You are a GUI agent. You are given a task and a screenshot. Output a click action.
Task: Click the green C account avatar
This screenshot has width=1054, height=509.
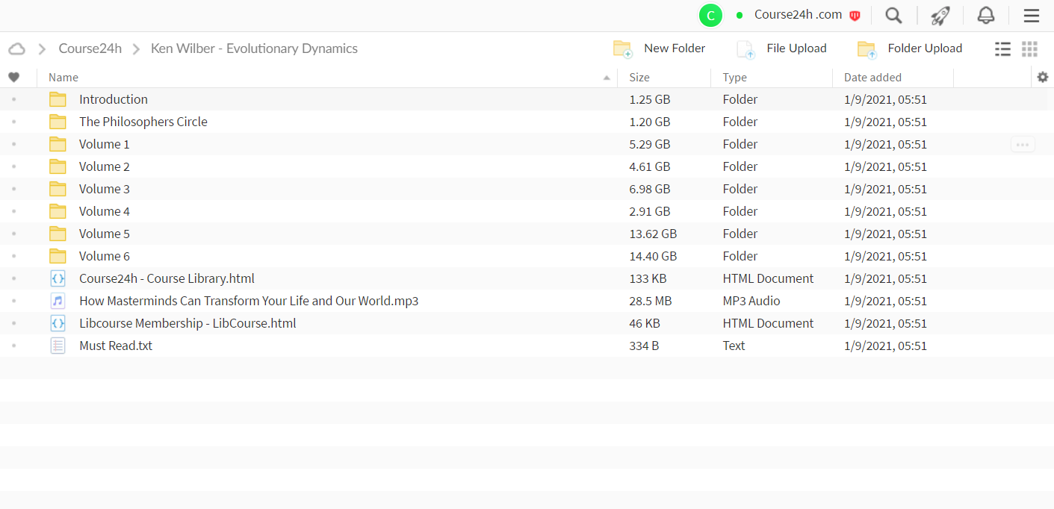pyautogui.click(x=710, y=16)
